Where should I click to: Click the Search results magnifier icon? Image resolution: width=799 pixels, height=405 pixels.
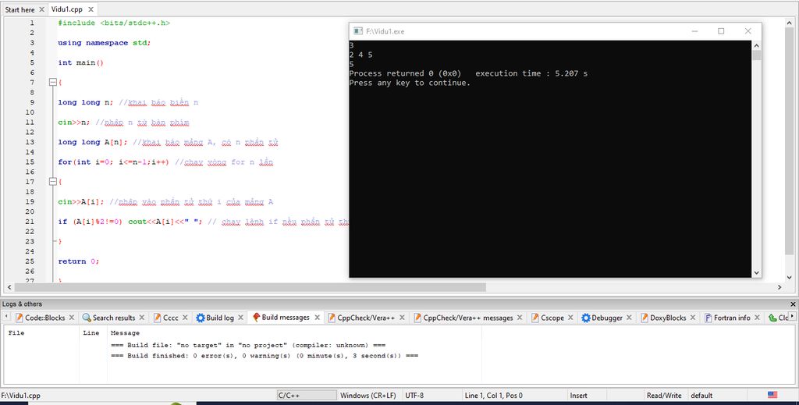pyautogui.click(x=87, y=318)
